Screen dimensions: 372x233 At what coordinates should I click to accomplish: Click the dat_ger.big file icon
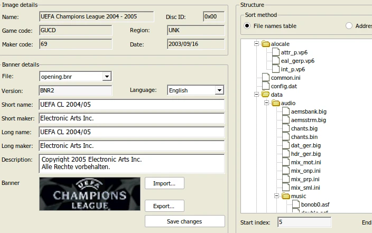coord(286,145)
